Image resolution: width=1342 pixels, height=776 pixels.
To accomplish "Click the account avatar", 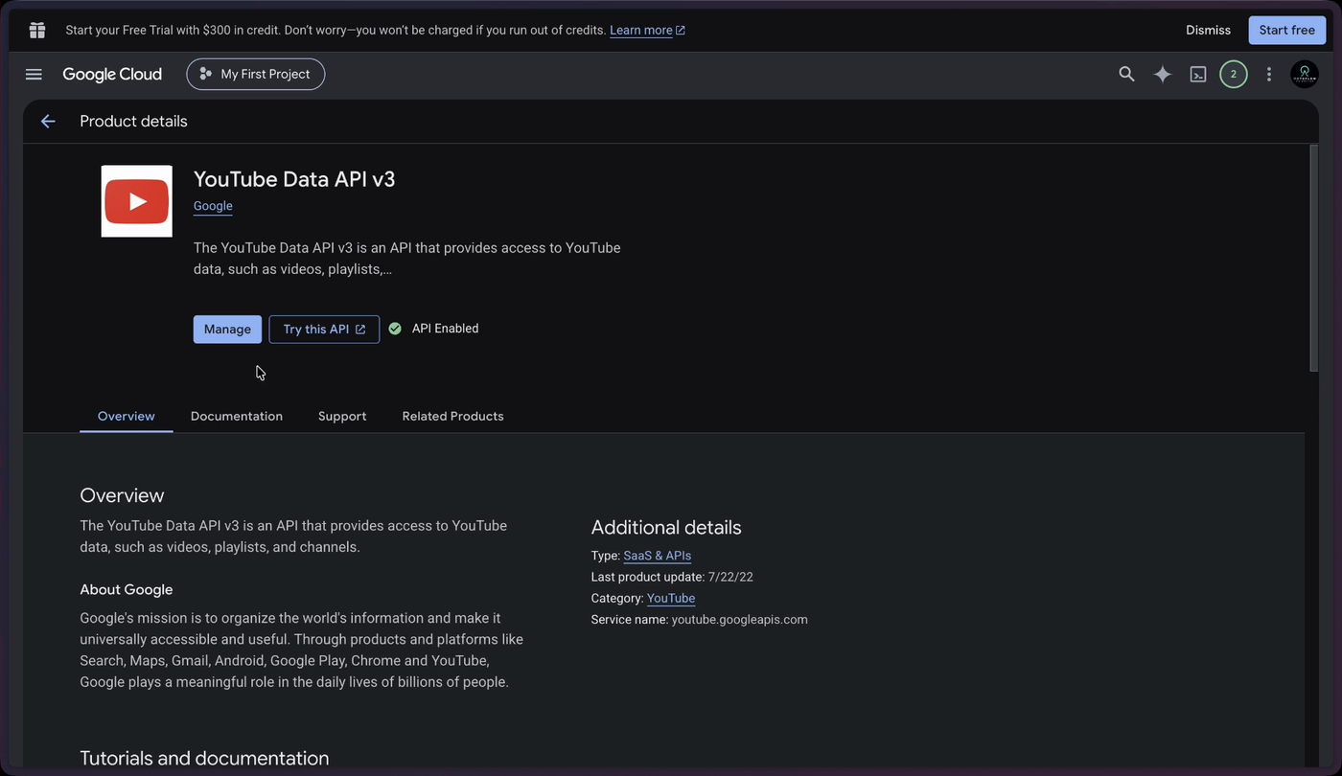I will click(1305, 74).
